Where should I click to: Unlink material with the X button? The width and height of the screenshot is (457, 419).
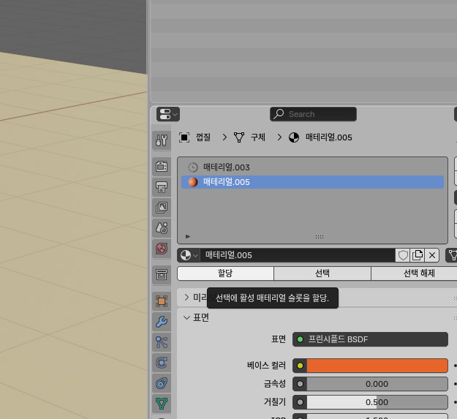(x=432, y=255)
